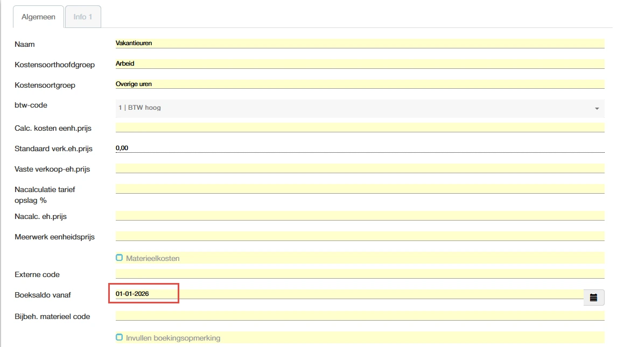Click the Kostensoortgroep field Overige uren
617x347 pixels.
[x=360, y=84]
